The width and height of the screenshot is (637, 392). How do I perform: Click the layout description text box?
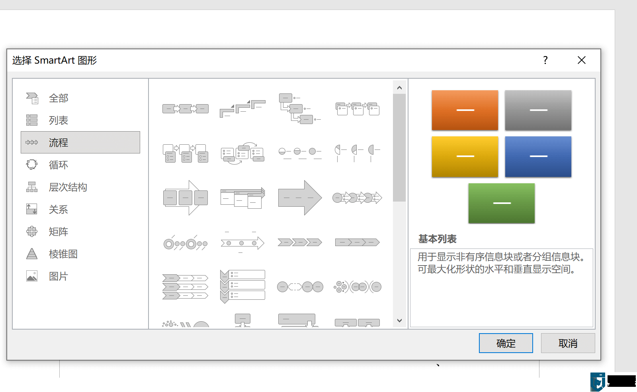pyautogui.click(x=502, y=288)
